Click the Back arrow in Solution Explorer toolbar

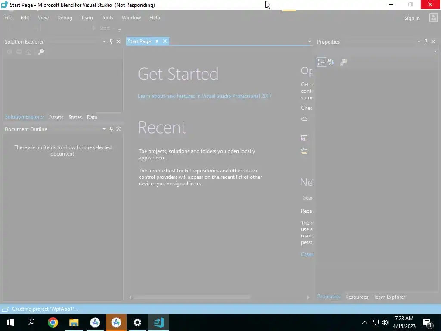point(9,52)
